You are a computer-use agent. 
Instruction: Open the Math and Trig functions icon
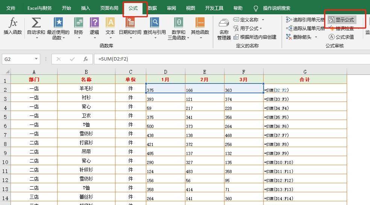click(179, 23)
